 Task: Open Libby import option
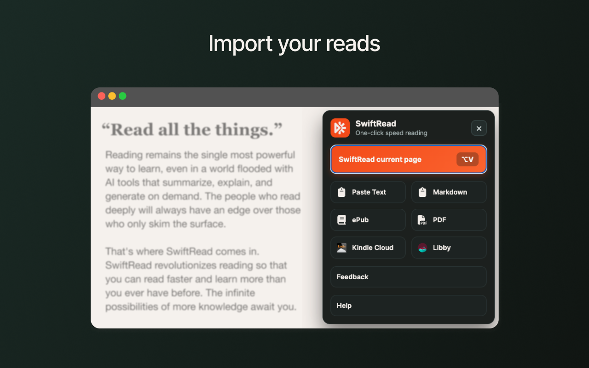(x=449, y=247)
